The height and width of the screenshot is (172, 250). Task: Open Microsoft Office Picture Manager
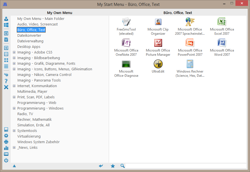click(x=158, y=47)
